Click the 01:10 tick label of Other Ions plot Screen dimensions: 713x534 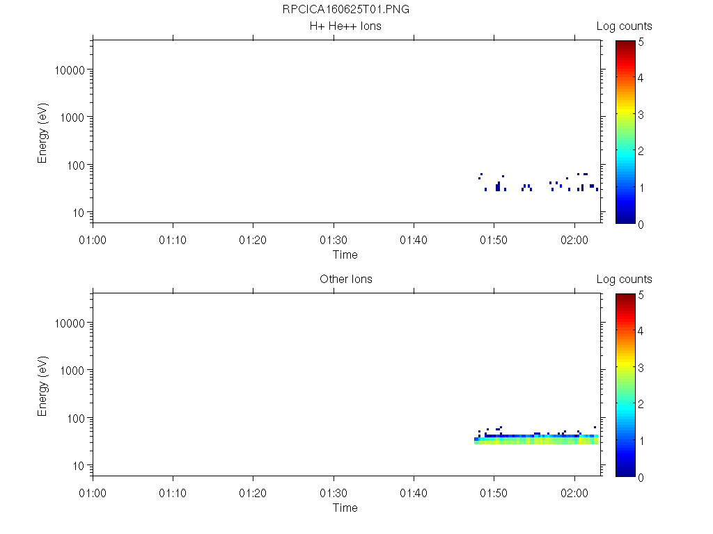coord(173,493)
